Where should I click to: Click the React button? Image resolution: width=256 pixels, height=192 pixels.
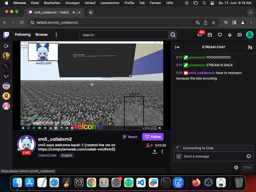[x=130, y=137]
